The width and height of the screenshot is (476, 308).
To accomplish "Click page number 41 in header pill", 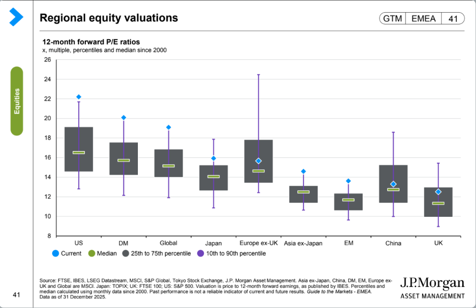I will click(x=452, y=19).
